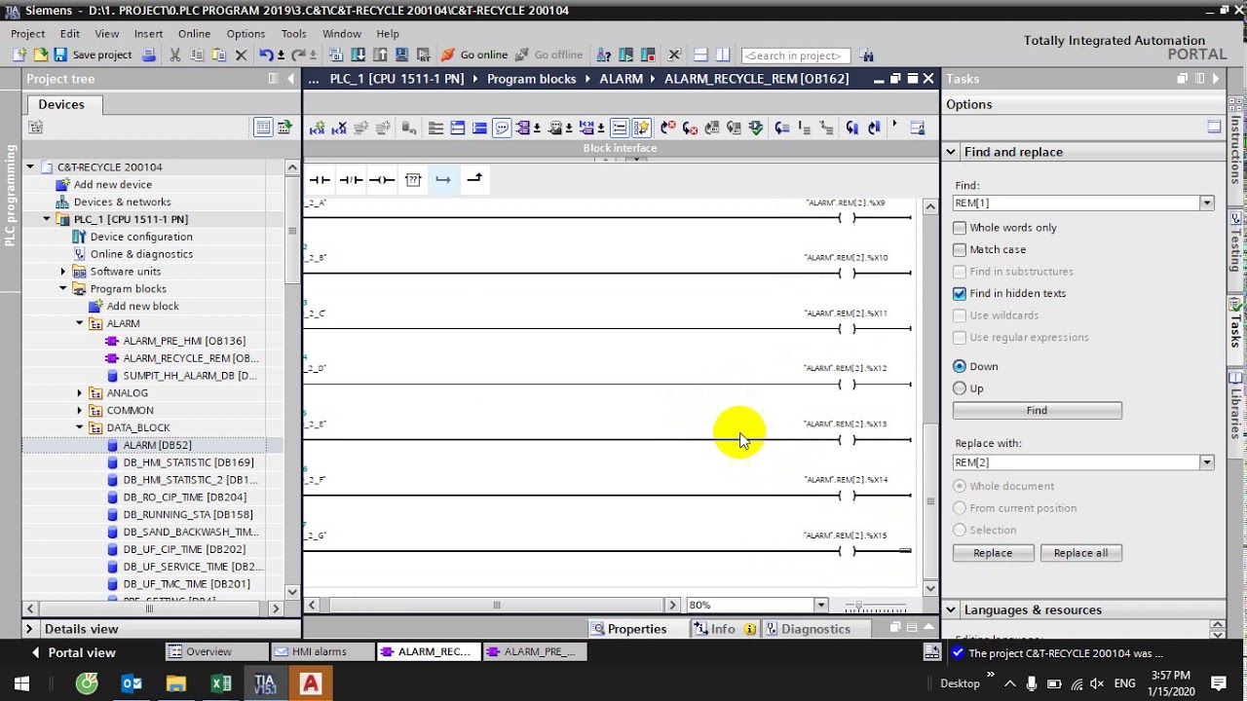Click the open project icon
Viewport: 1247px width, 701px height.
tap(41, 55)
